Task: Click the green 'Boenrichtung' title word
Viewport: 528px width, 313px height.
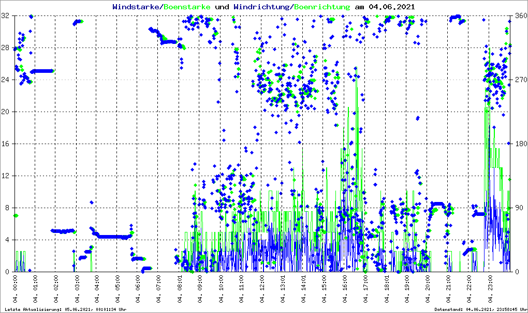Action: click(322, 7)
